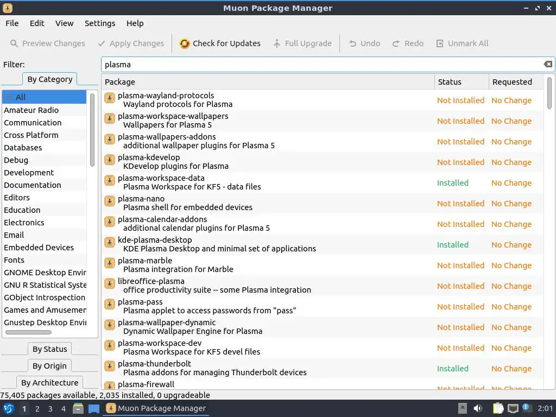Click the Unmark All icon
This screenshot has width=556, height=417.
coord(440,43)
